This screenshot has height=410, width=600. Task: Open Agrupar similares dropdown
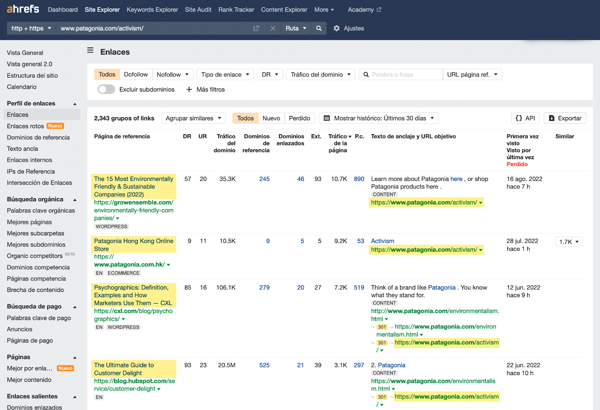tap(193, 118)
